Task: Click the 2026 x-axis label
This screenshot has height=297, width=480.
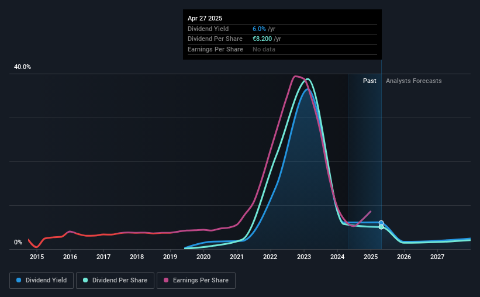Action: pyautogui.click(x=404, y=257)
